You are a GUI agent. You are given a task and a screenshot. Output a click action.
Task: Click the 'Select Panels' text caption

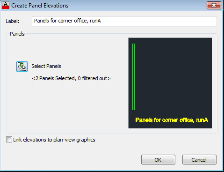point(46,66)
